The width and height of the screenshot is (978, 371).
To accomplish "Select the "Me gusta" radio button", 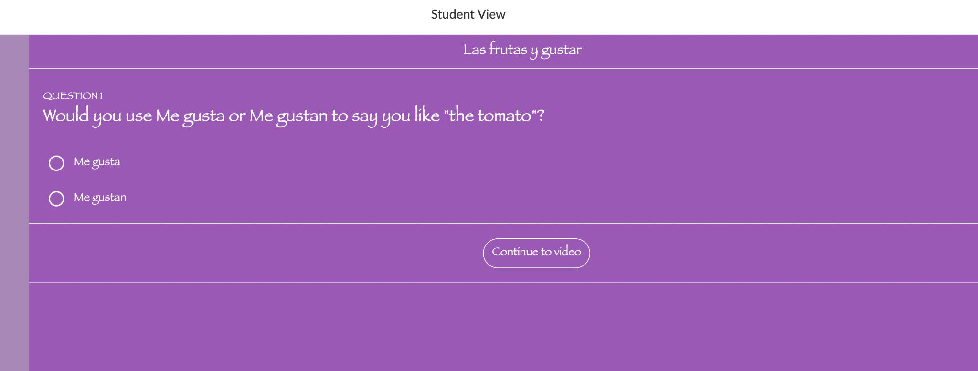I will [x=56, y=163].
